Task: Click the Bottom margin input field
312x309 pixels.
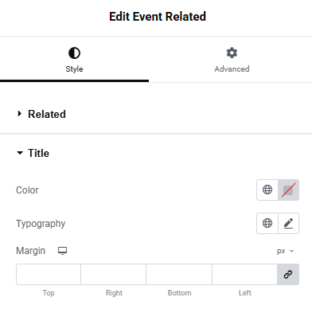Action: [x=179, y=274]
